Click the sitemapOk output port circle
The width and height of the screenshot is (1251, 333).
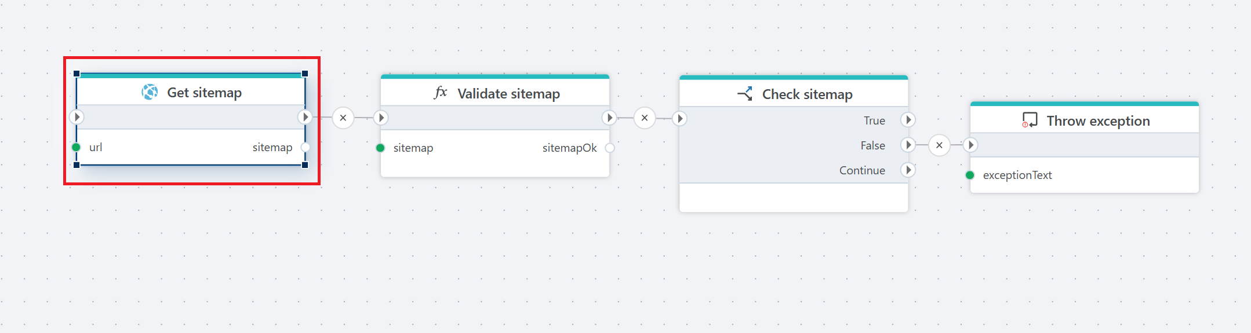[x=609, y=148]
